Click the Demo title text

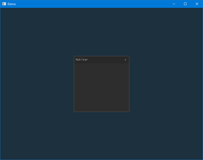coord(12,4)
